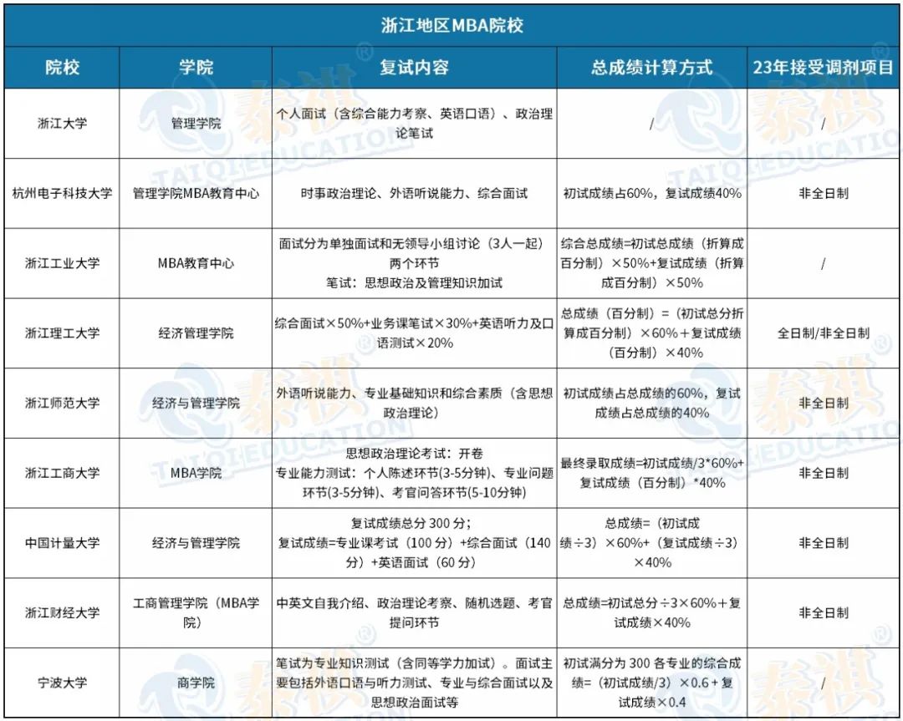
Task: Click the 中国计量大学 cell
Action: [62, 543]
